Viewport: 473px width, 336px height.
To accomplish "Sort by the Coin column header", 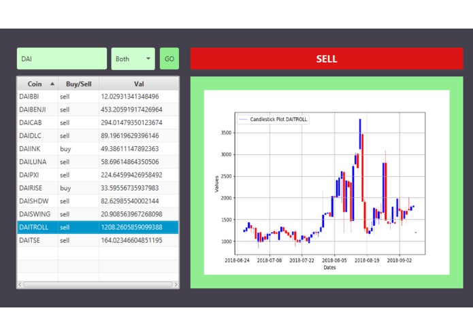I will coord(37,84).
